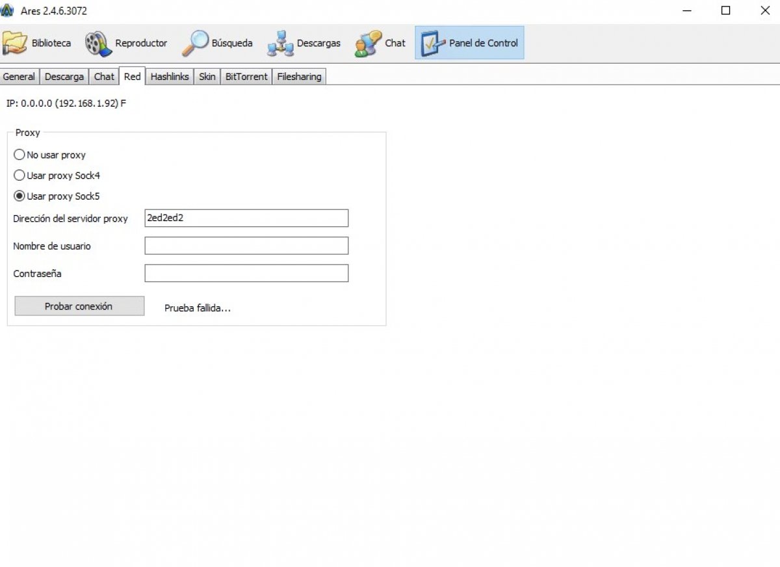
Task: Open the Descargas downloads section
Action: [x=304, y=43]
